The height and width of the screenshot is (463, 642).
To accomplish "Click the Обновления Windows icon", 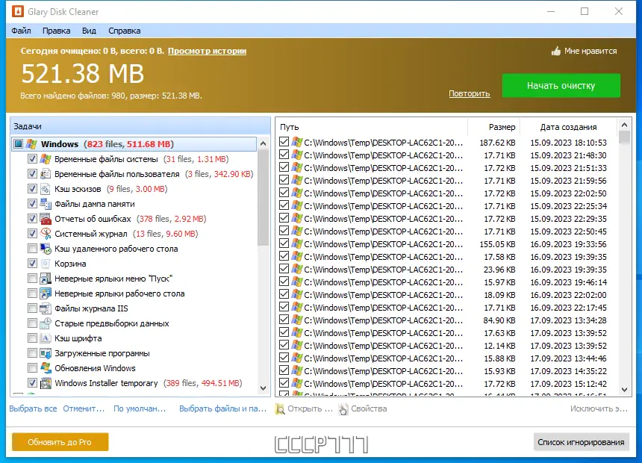I will [46, 368].
